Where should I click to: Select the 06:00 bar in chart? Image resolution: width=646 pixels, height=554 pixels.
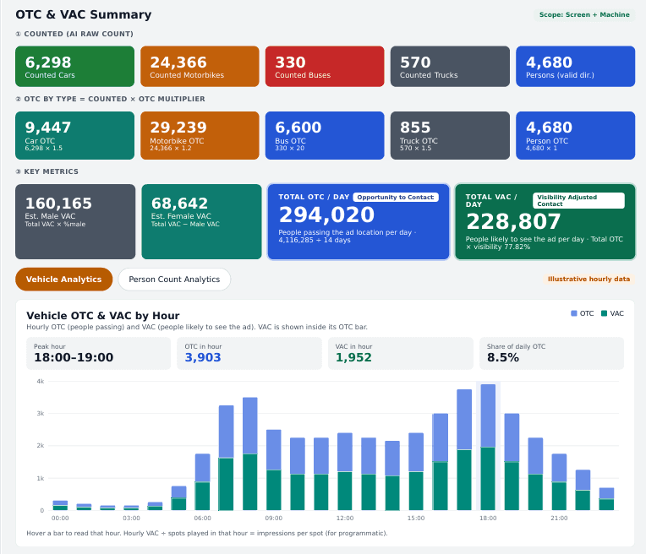[x=202, y=482]
